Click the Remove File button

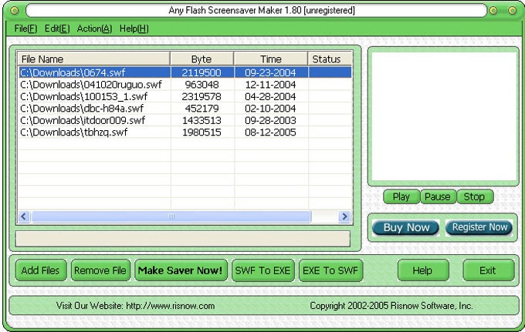(x=100, y=270)
